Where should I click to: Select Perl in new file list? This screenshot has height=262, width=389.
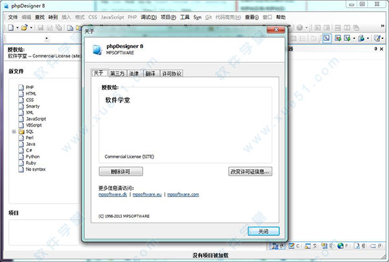click(x=30, y=137)
